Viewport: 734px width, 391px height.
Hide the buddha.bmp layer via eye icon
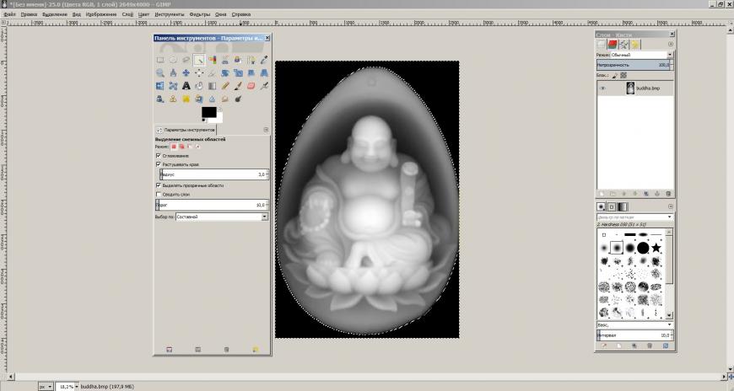[x=602, y=88]
